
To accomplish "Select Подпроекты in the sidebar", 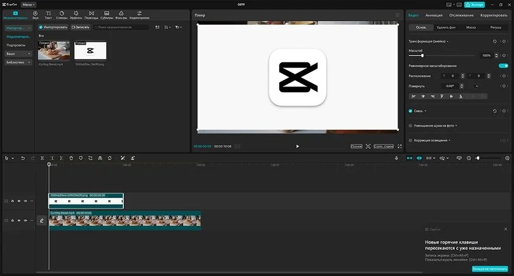I will point(16,45).
